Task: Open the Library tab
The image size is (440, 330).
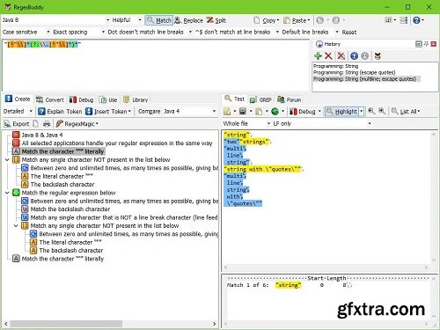Action: click(x=136, y=99)
